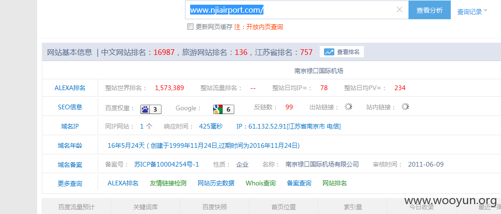Open the 网站历史数据 link
The width and height of the screenshot is (501, 214).
click(216, 183)
